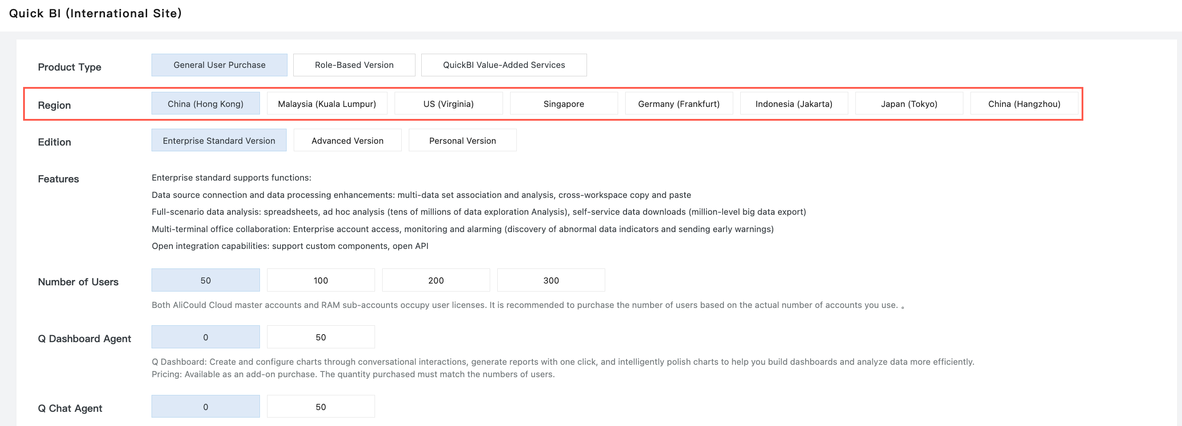Click the Quick BI (International Site) title
1182x426 pixels.
point(96,13)
